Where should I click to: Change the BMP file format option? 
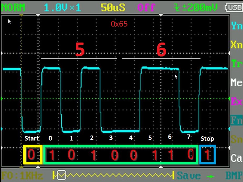[x=234, y=175]
